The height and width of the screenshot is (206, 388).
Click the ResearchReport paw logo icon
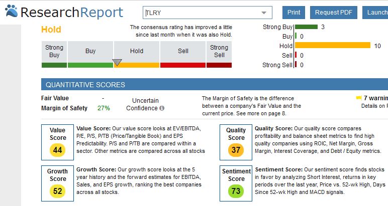[x=10, y=11]
